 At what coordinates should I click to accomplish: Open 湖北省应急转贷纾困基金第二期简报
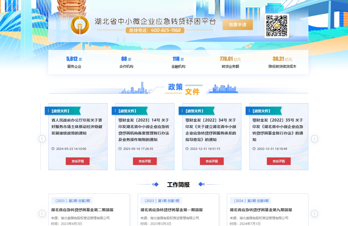[x=82, y=210]
